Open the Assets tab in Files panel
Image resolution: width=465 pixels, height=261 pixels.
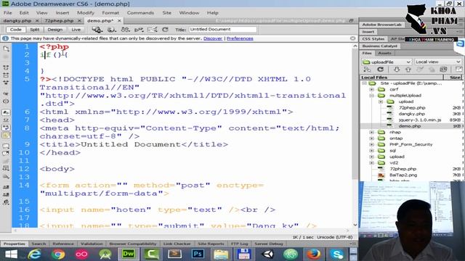[x=384, y=53]
